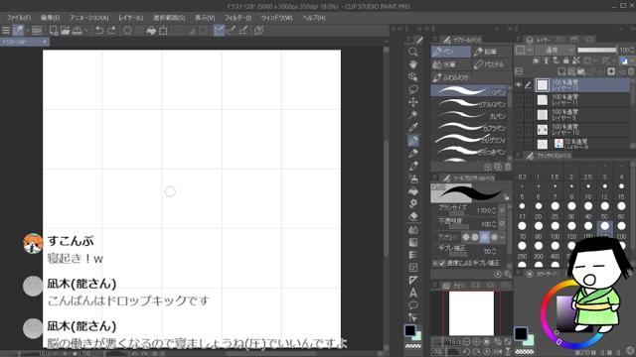Hide layer 12 with its eye icon
636x357 pixels.
(x=519, y=85)
